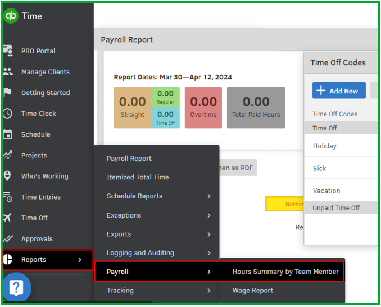This screenshot has width=381, height=307.
Task: Click the QuickBooks Time logo icon
Action: coord(11,16)
